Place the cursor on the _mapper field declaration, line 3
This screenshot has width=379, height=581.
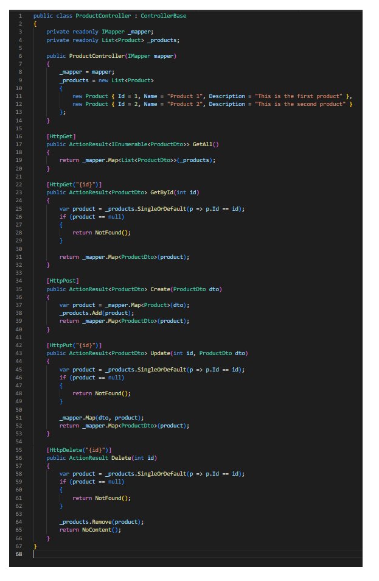coord(100,32)
